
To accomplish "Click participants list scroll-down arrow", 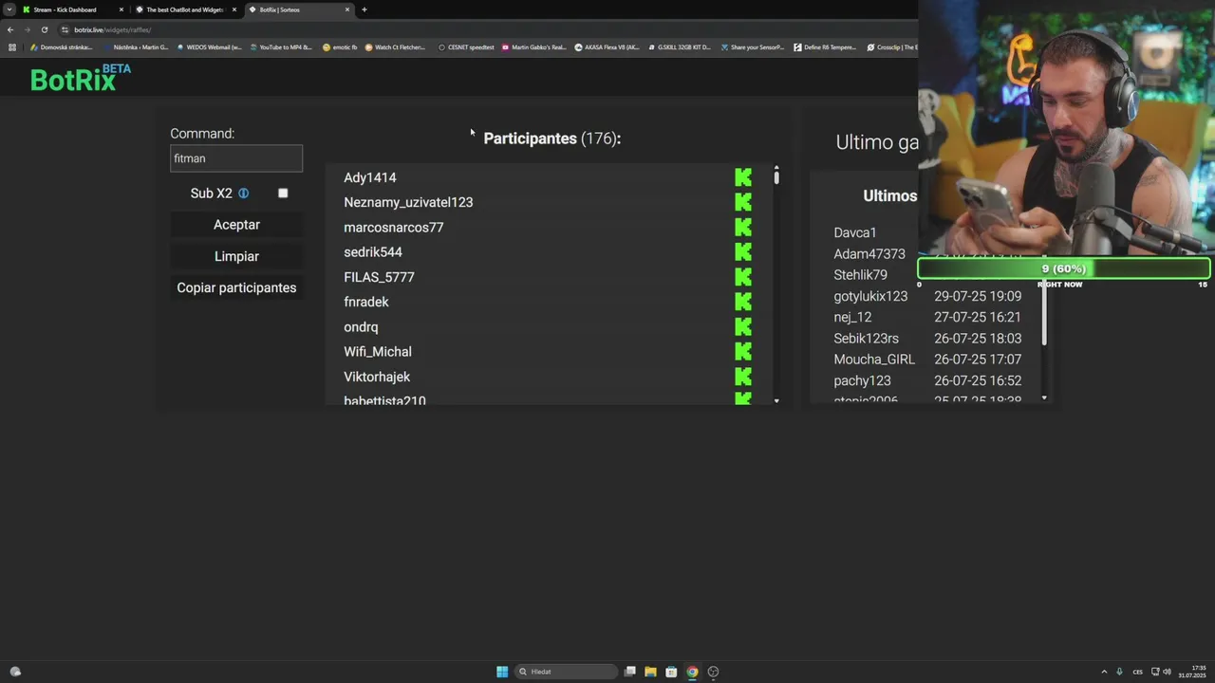I will tap(776, 401).
